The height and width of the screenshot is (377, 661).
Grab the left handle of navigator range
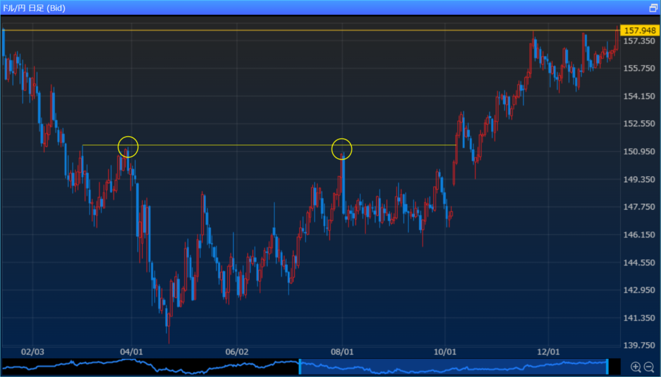point(300,367)
